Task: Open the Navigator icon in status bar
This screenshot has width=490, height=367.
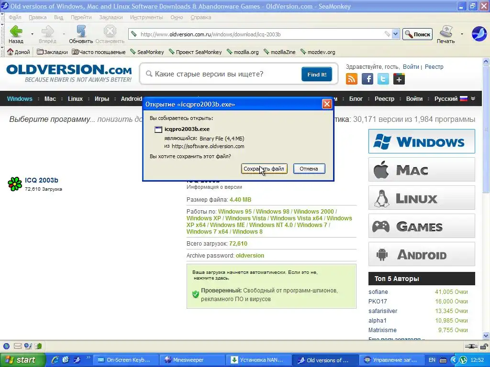Action: 6,346
